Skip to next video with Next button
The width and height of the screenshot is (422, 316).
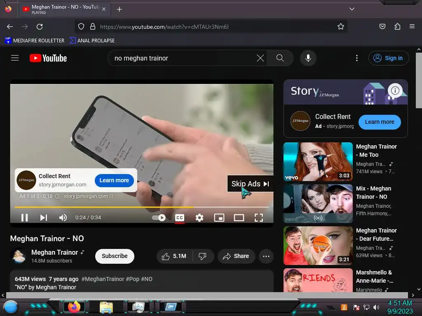tap(44, 217)
